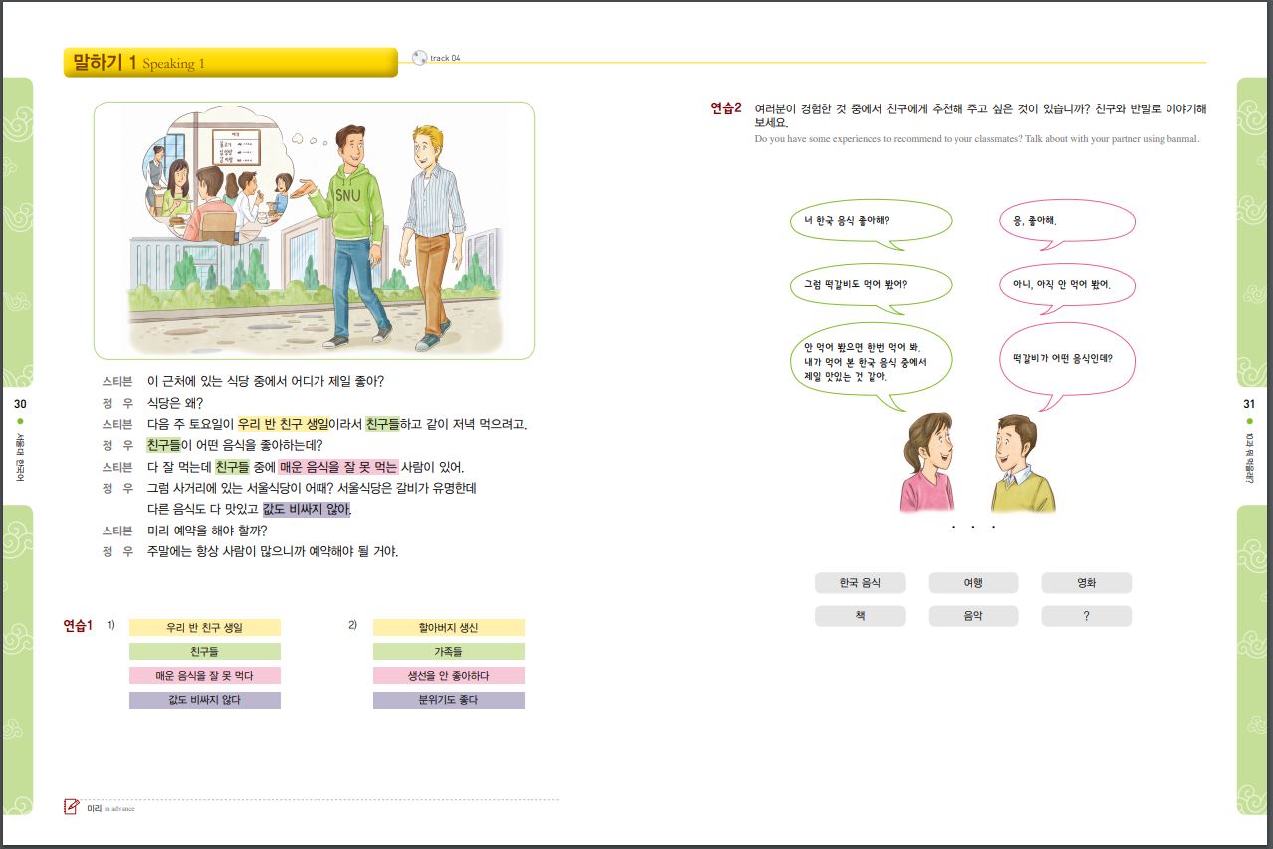Click the green dot under page number 30
Viewport: 1273px width, 849px height.
pos(20,422)
